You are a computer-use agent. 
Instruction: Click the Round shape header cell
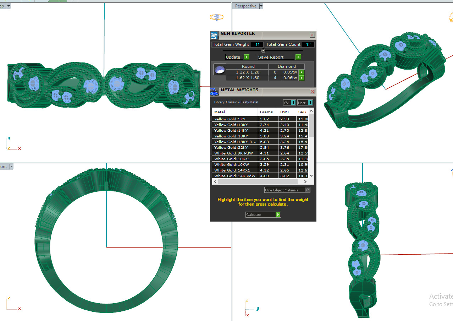[248, 66]
